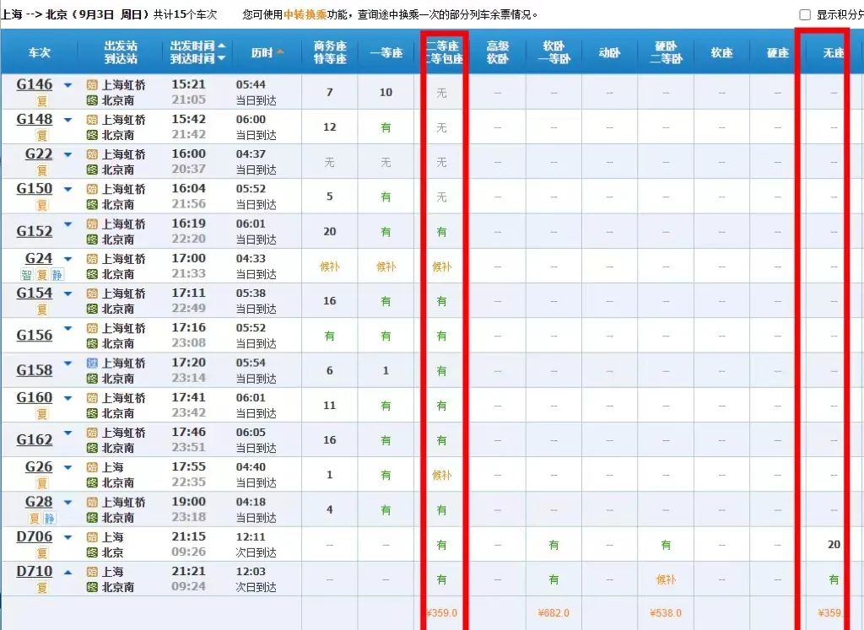The width and height of the screenshot is (864, 630).
Task: Select soft sleeper price ¥682.0
Action: pos(553,613)
